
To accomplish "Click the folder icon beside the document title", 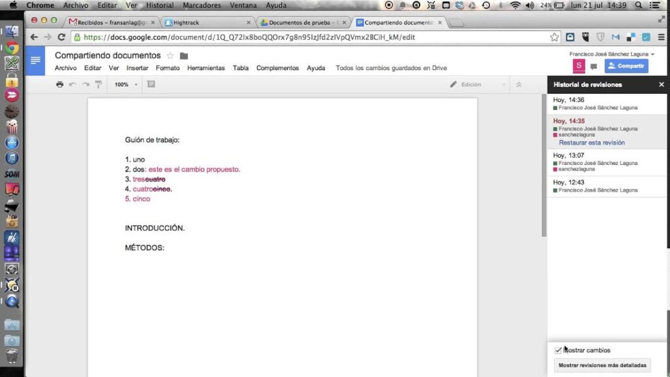I will [184, 56].
